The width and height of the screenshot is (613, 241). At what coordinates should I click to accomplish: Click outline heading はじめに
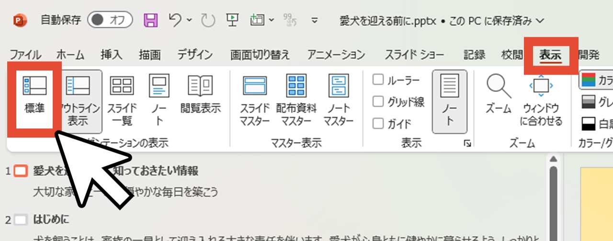pyautogui.click(x=51, y=220)
